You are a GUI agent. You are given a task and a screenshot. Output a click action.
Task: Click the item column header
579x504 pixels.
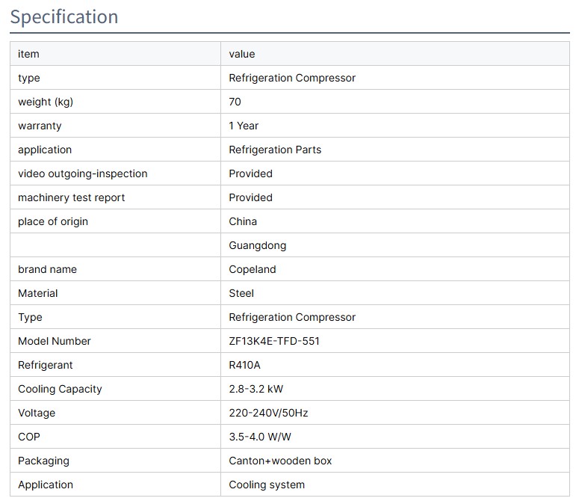[x=28, y=54]
